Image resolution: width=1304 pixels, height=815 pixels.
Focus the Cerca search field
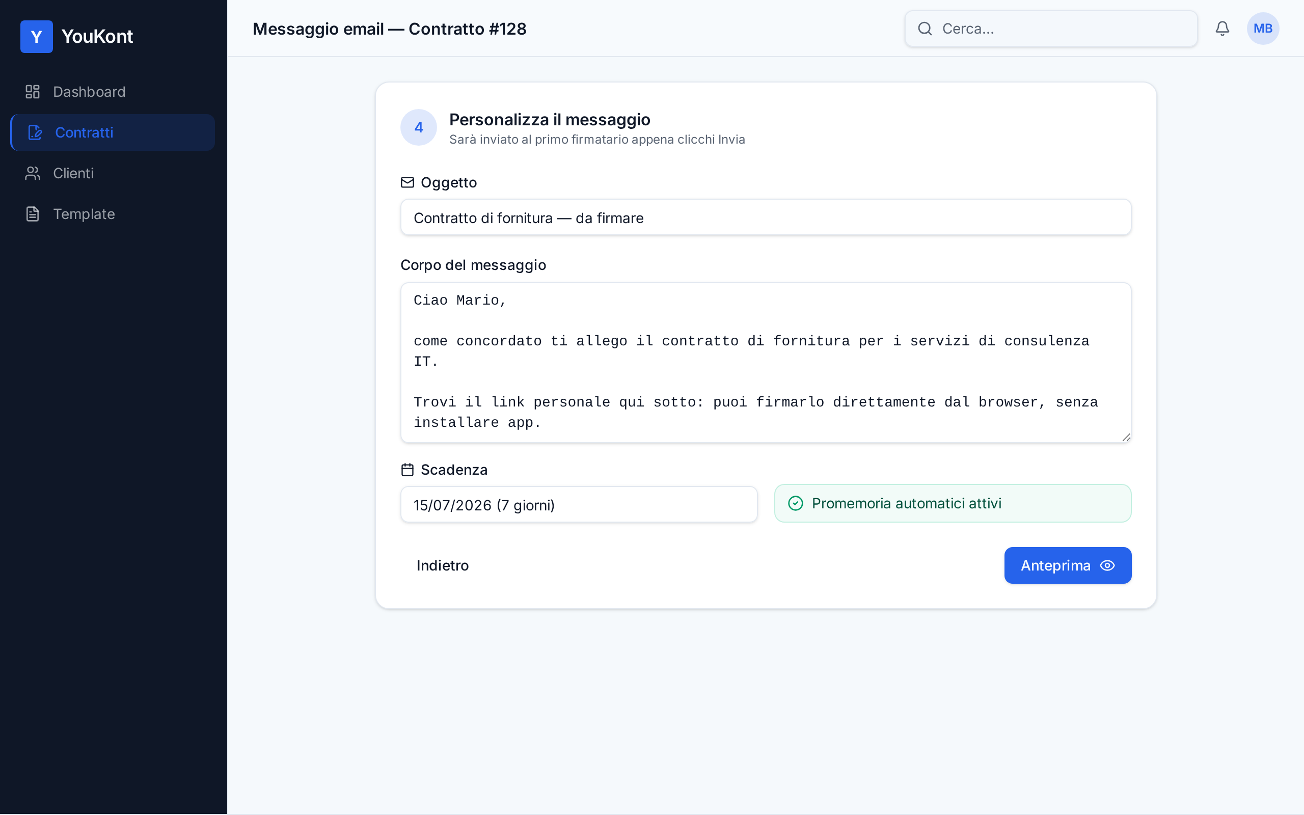coord(1051,29)
